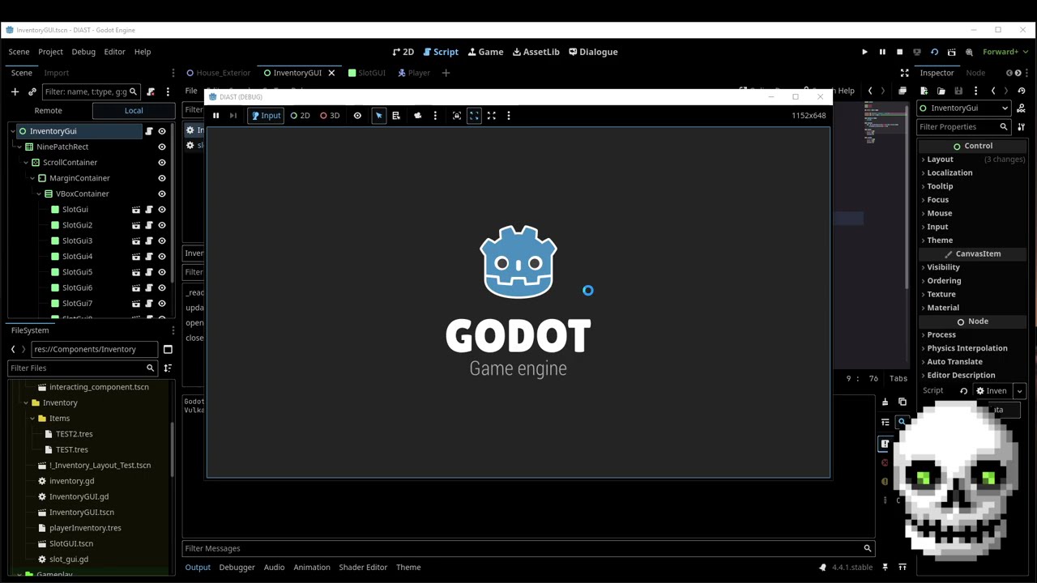Toggle visibility eye of SlotGui6
This screenshot has height=583, width=1037.
pyautogui.click(x=162, y=287)
